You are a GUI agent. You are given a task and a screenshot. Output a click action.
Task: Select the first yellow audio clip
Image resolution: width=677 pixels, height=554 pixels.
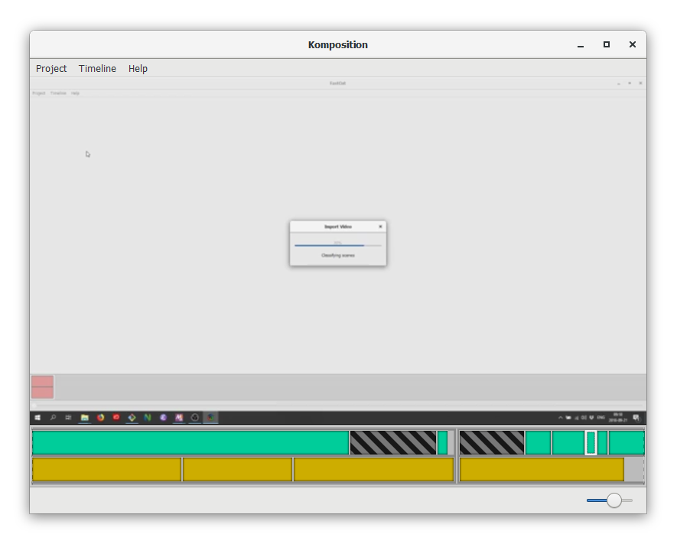(106, 470)
